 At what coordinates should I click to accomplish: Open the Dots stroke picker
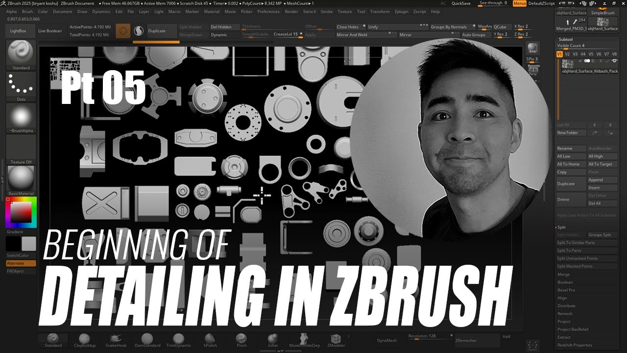pyautogui.click(x=21, y=86)
